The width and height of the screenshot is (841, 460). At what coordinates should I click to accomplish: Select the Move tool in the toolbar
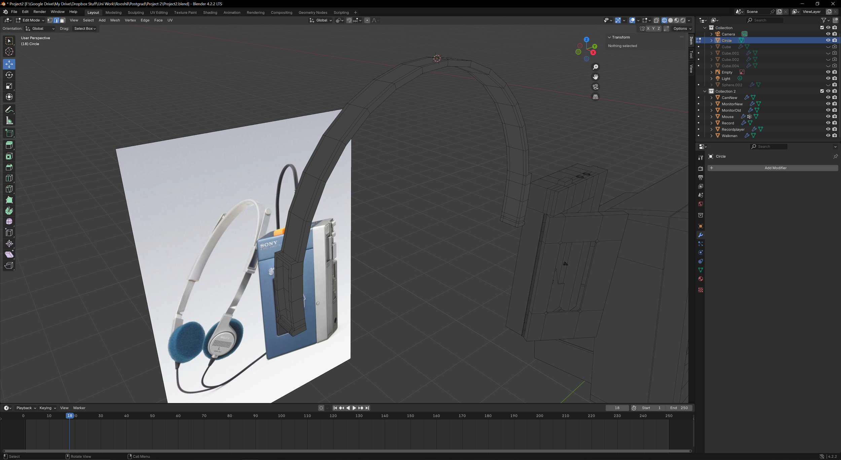coord(9,64)
